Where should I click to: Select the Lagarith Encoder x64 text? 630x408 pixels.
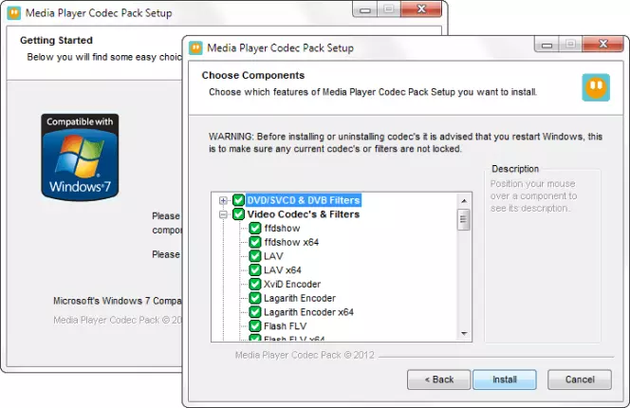point(308,312)
